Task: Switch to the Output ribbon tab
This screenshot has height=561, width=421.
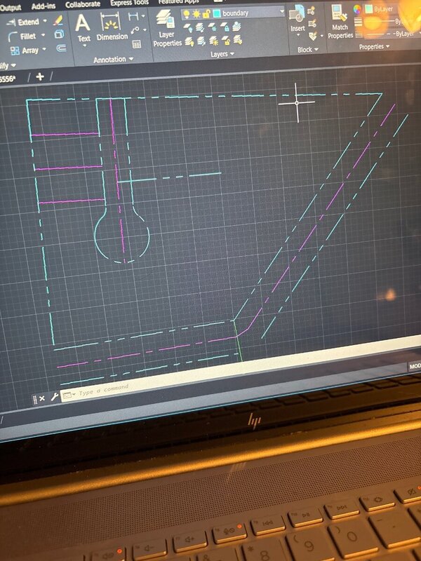Action: click(x=10, y=7)
